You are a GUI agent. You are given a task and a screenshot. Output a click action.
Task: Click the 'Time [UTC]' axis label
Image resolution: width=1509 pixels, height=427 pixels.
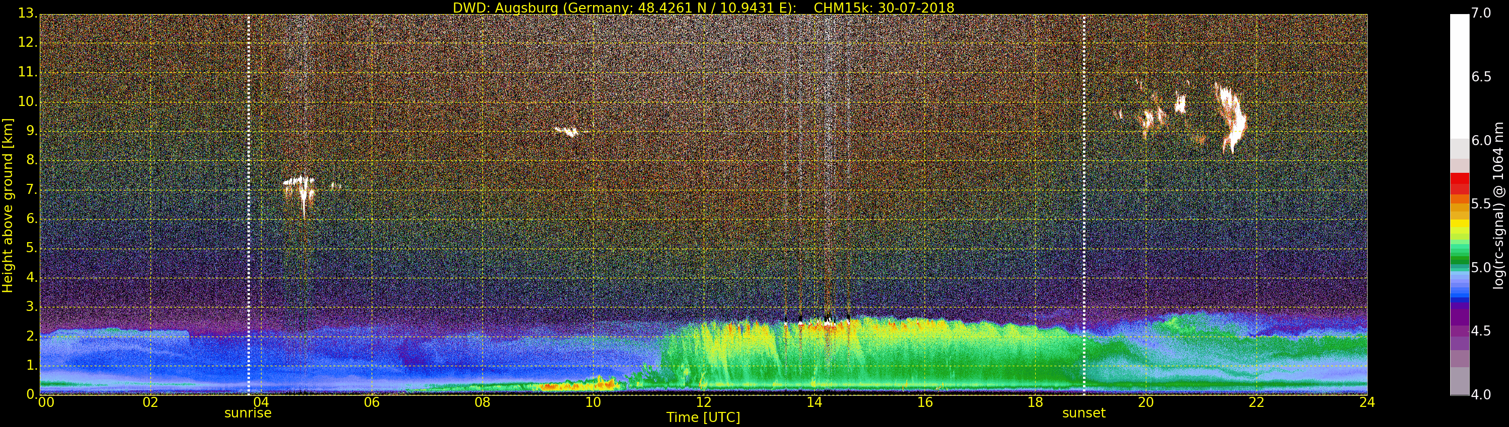pos(703,417)
